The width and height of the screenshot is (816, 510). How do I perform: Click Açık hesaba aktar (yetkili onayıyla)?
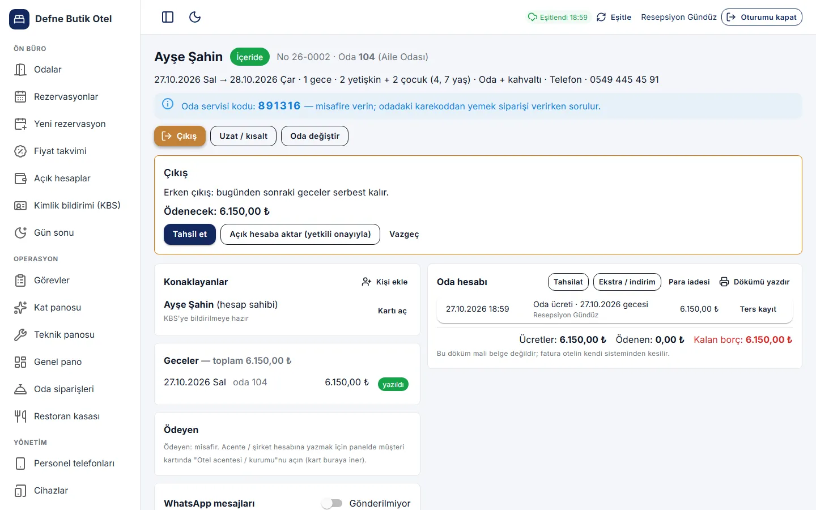300,234
